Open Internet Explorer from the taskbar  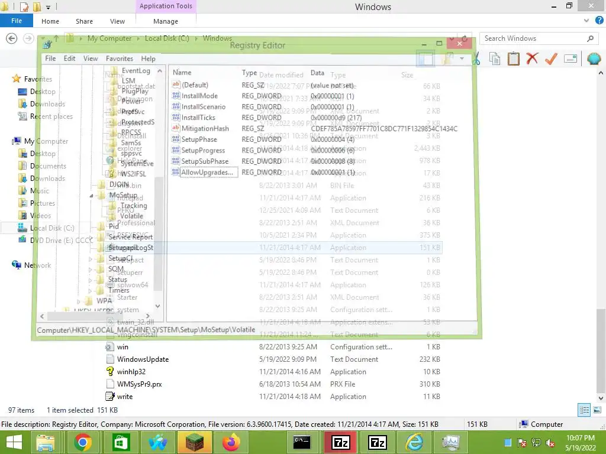(x=414, y=442)
